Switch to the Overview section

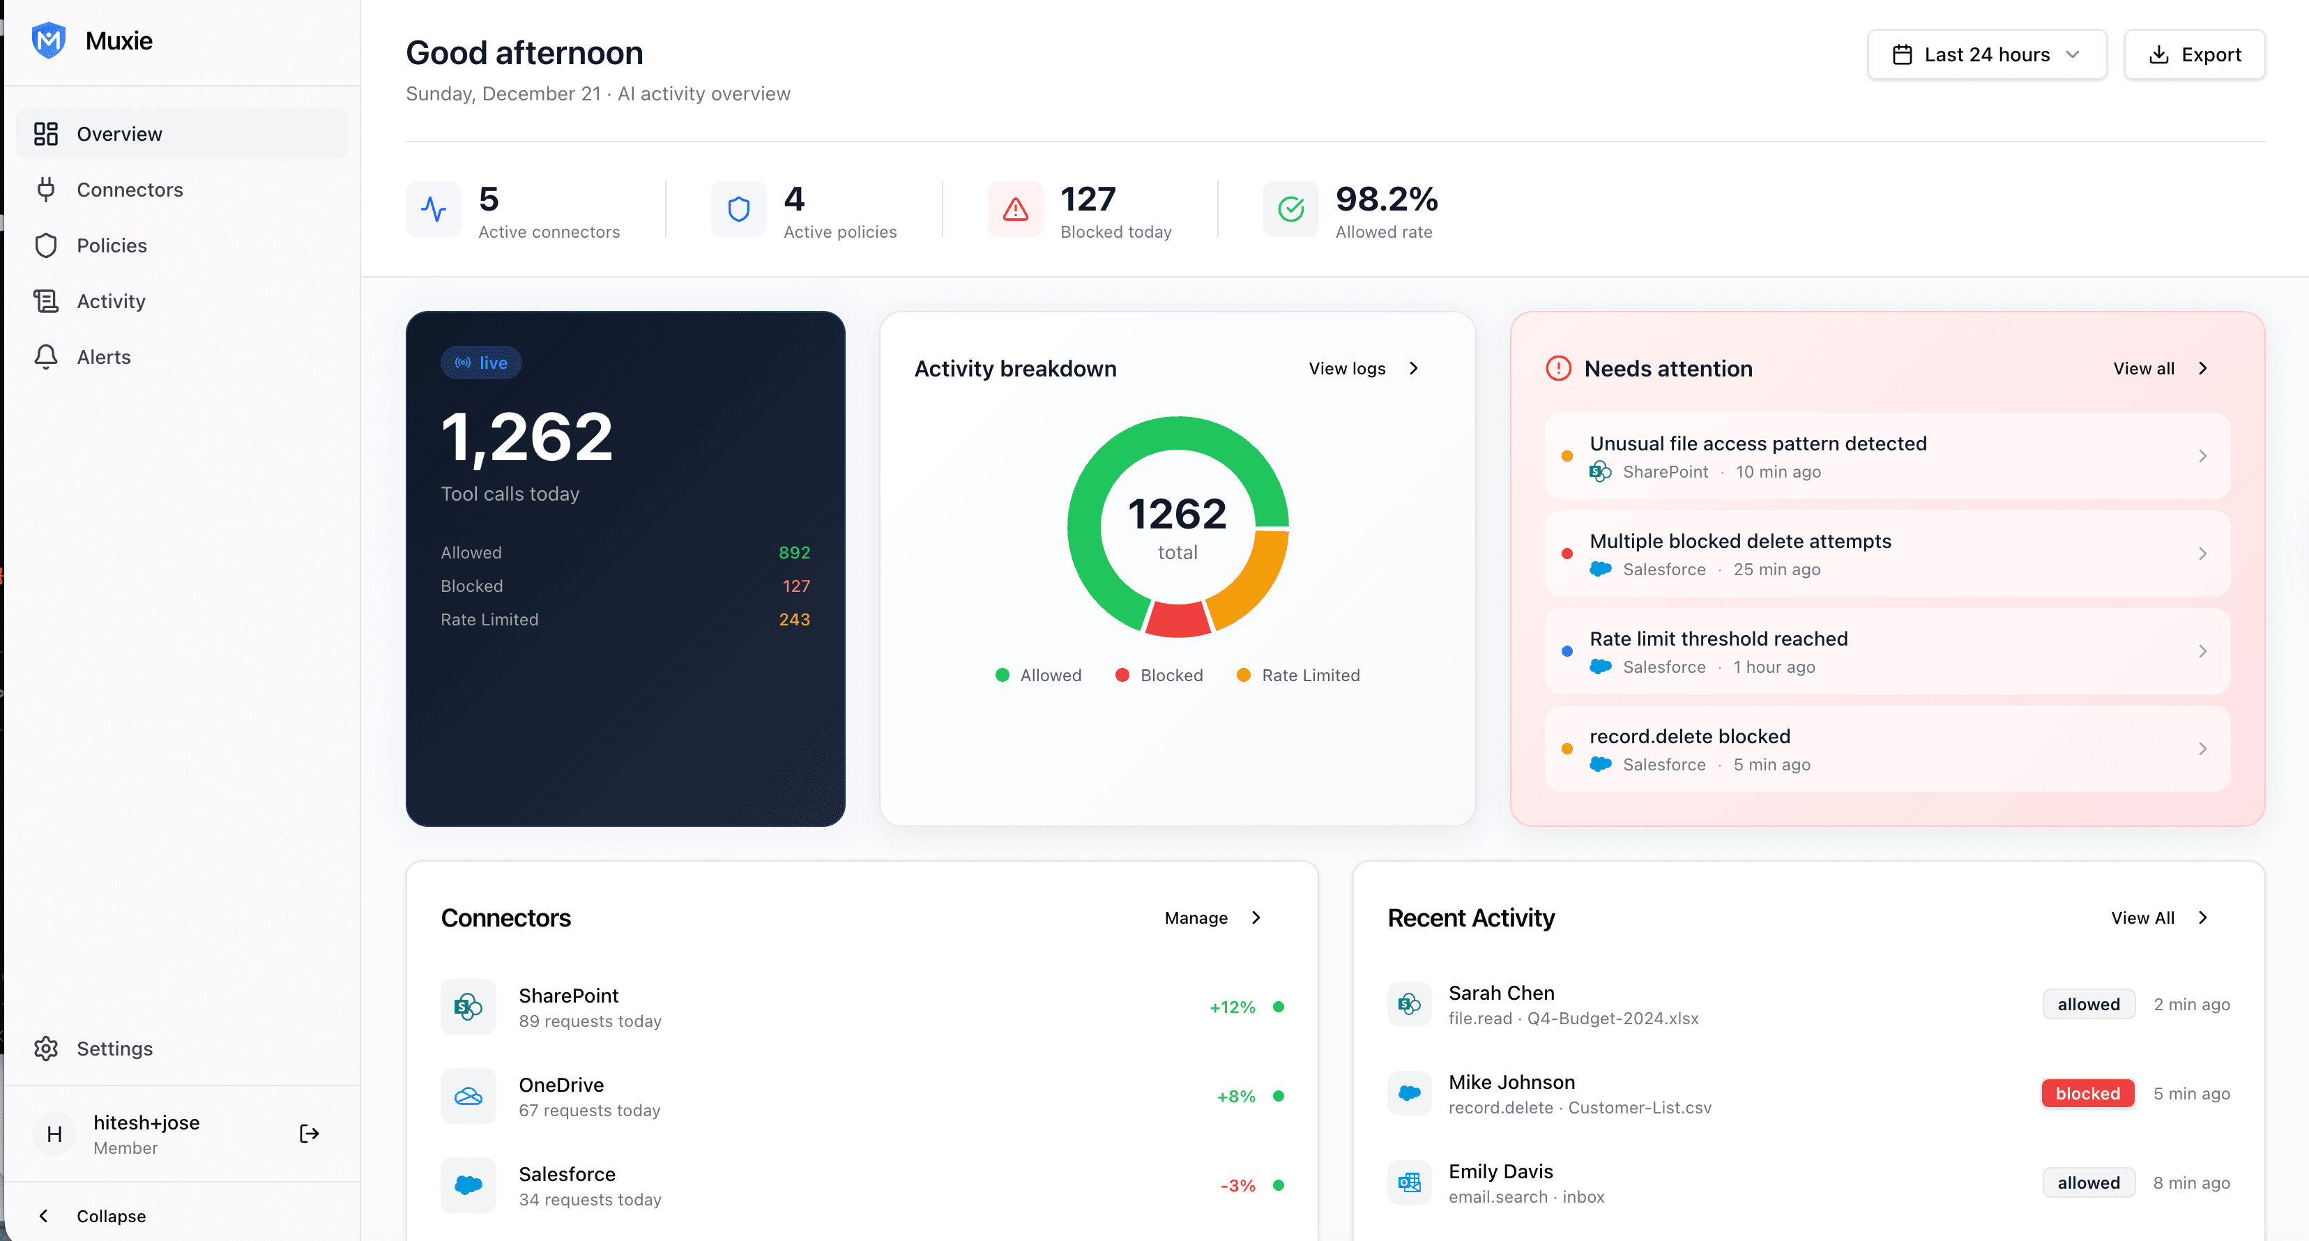(x=119, y=134)
